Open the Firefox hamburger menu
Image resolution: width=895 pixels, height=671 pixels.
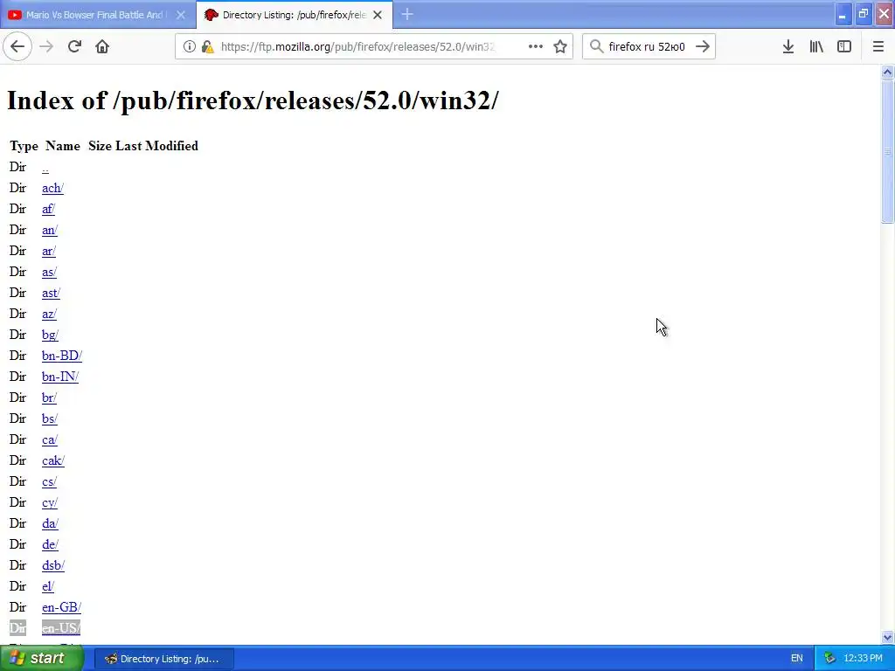878,47
